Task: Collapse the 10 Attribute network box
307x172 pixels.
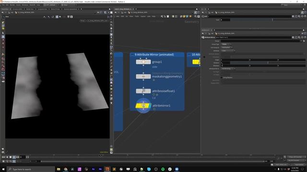Action: pos(189,54)
